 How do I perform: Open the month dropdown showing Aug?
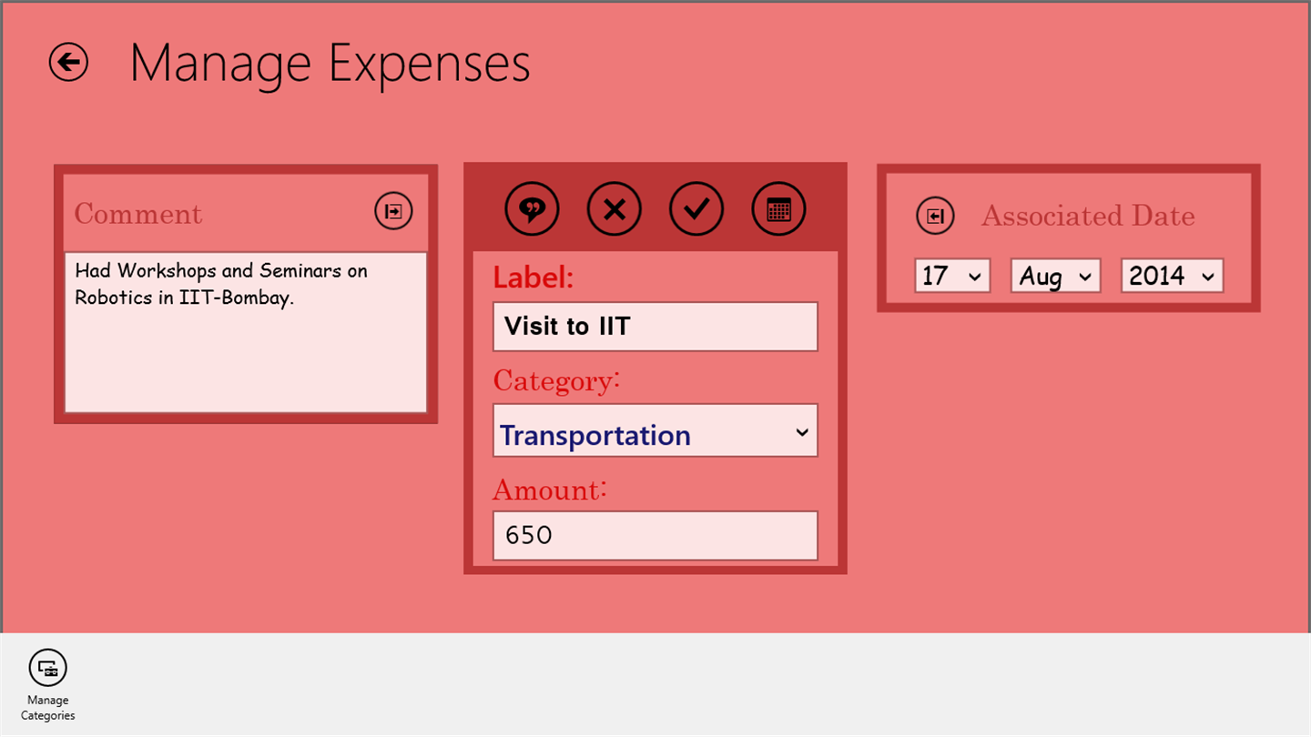coord(1056,276)
